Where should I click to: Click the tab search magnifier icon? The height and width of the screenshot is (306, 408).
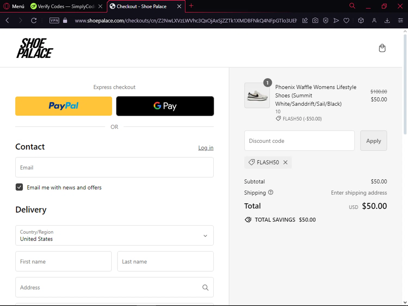[352, 6]
